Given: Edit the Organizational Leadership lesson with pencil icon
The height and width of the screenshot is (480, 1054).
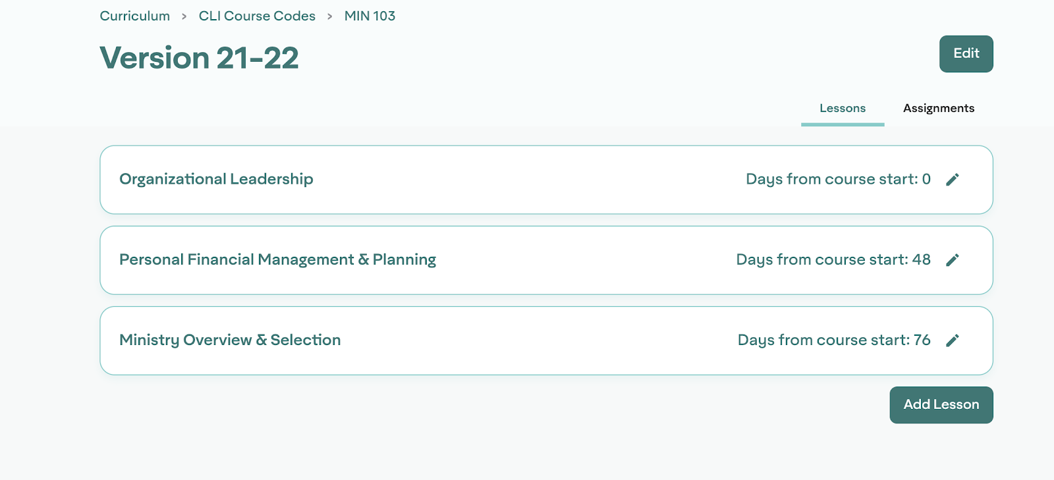Looking at the screenshot, I should point(952,180).
